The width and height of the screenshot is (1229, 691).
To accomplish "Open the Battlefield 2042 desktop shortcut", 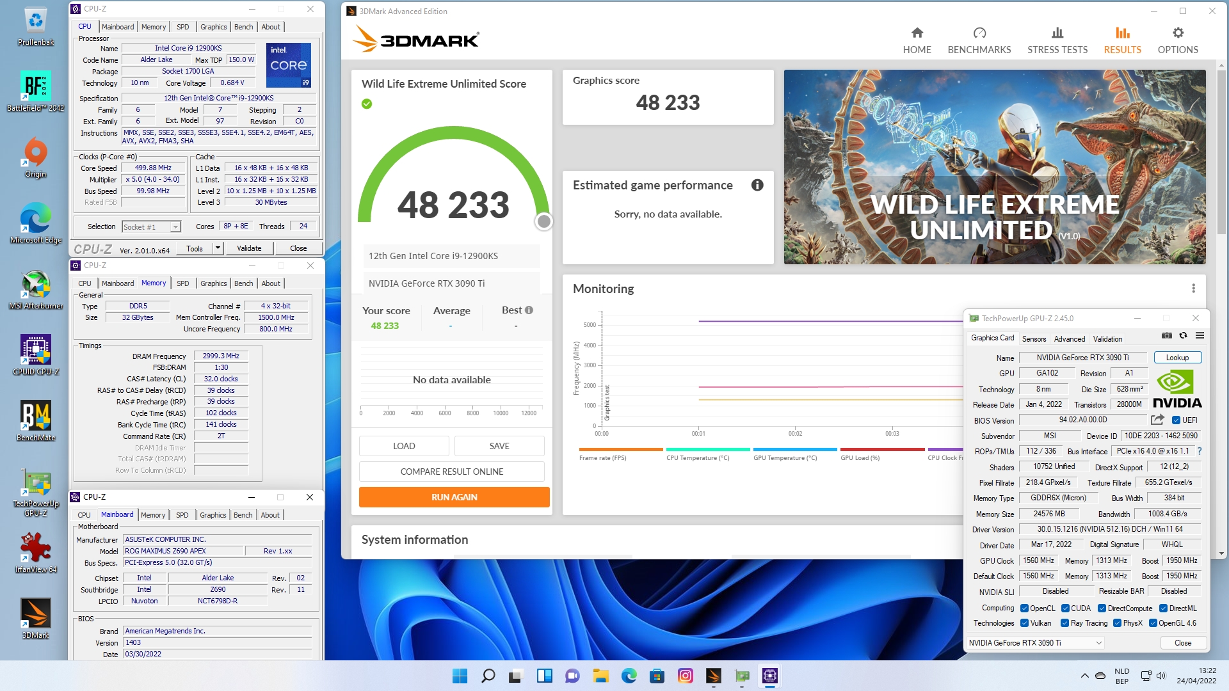I will coord(36,91).
